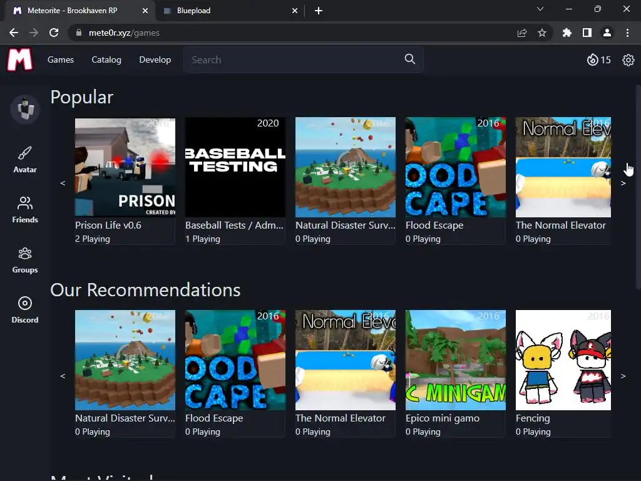Switch to the Blueupload tab

point(230,11)
